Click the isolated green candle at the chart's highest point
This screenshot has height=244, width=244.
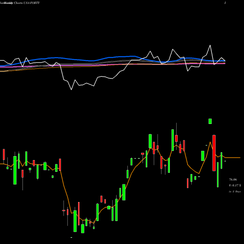(x=210, y=122)
